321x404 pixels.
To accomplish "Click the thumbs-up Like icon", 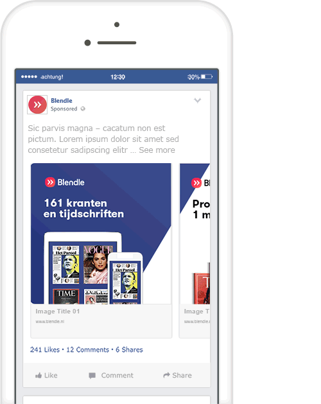I will point(39,375).
